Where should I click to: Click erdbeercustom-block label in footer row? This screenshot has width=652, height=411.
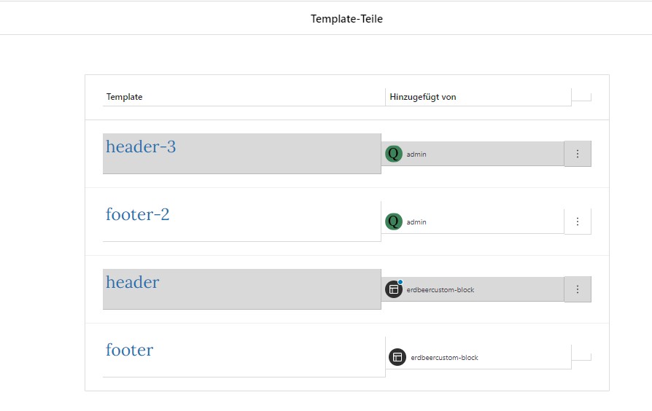tap(444, 357)
